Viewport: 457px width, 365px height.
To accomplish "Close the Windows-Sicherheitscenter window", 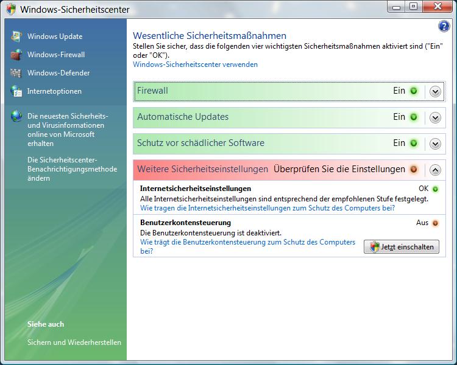I will click(x=437, y=7).
